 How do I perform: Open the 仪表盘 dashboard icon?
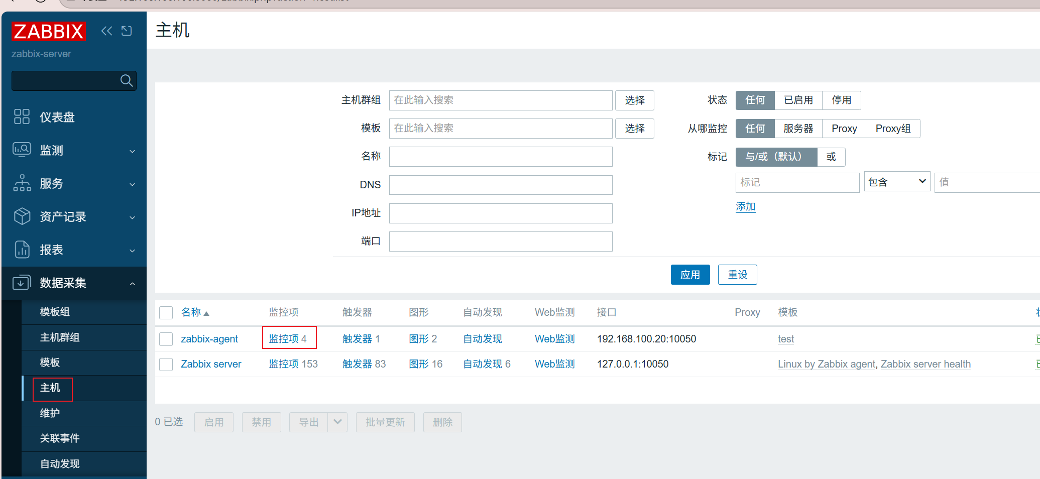(22, 116)
